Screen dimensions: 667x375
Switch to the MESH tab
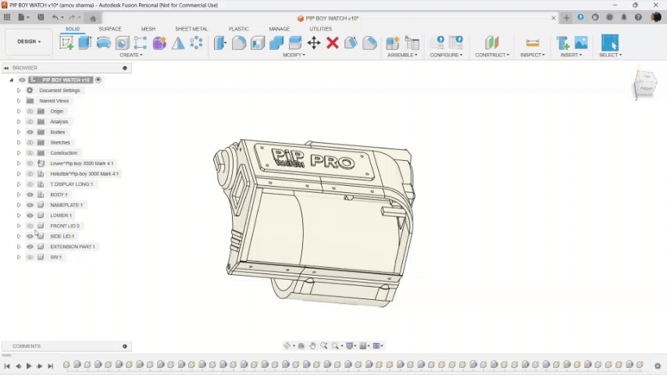[148, 29]
